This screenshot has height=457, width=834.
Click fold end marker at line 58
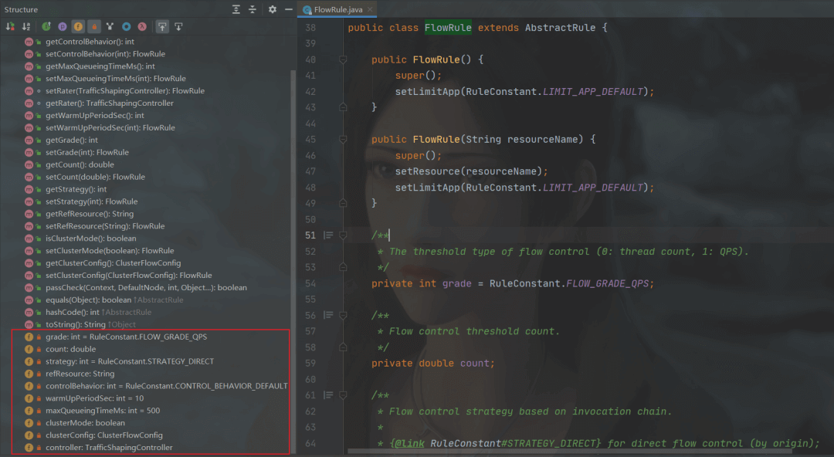point(343,347)
